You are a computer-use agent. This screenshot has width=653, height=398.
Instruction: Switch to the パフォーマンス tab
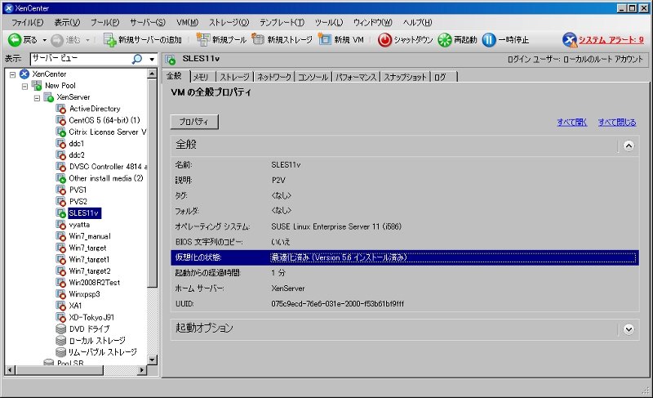[x=356, y=77]
